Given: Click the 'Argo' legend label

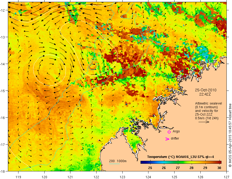Looking at the screenshot, I should (176, 131).
